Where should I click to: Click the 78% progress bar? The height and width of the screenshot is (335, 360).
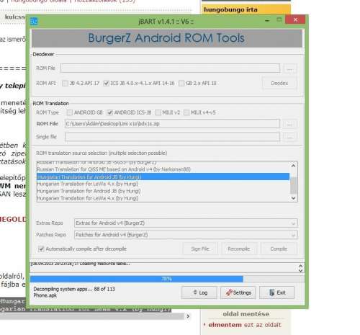click(x=167, y=279)
